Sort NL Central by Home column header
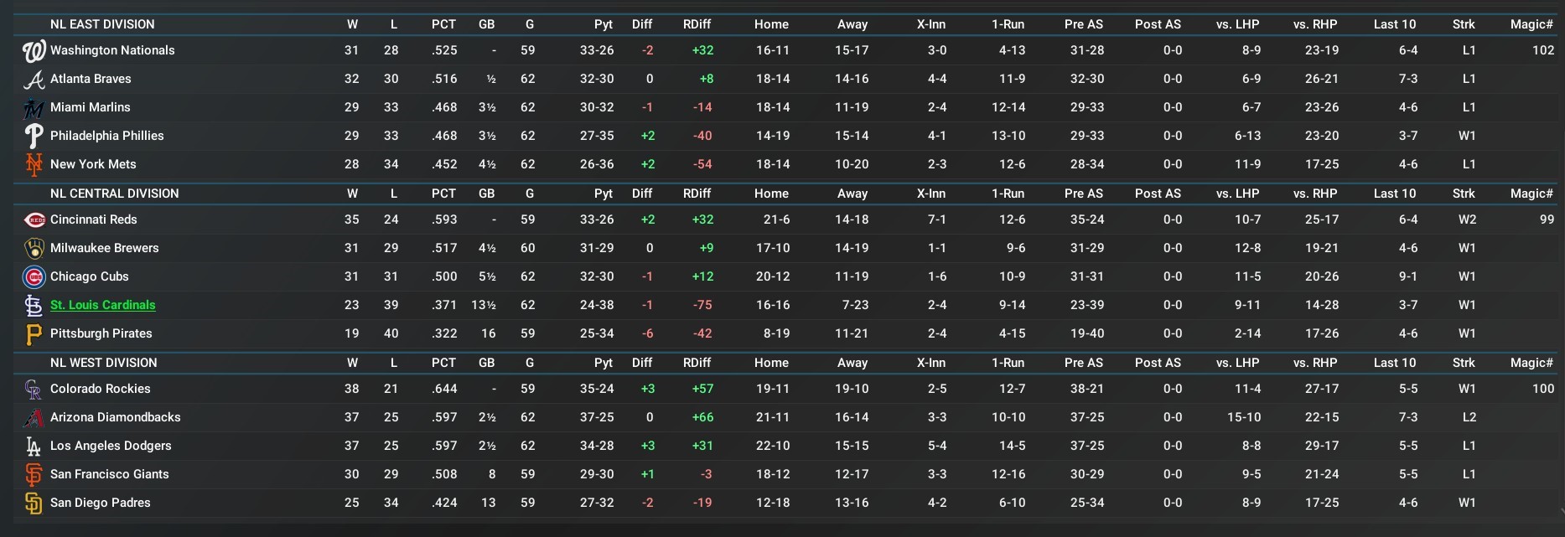 [771, 194]
